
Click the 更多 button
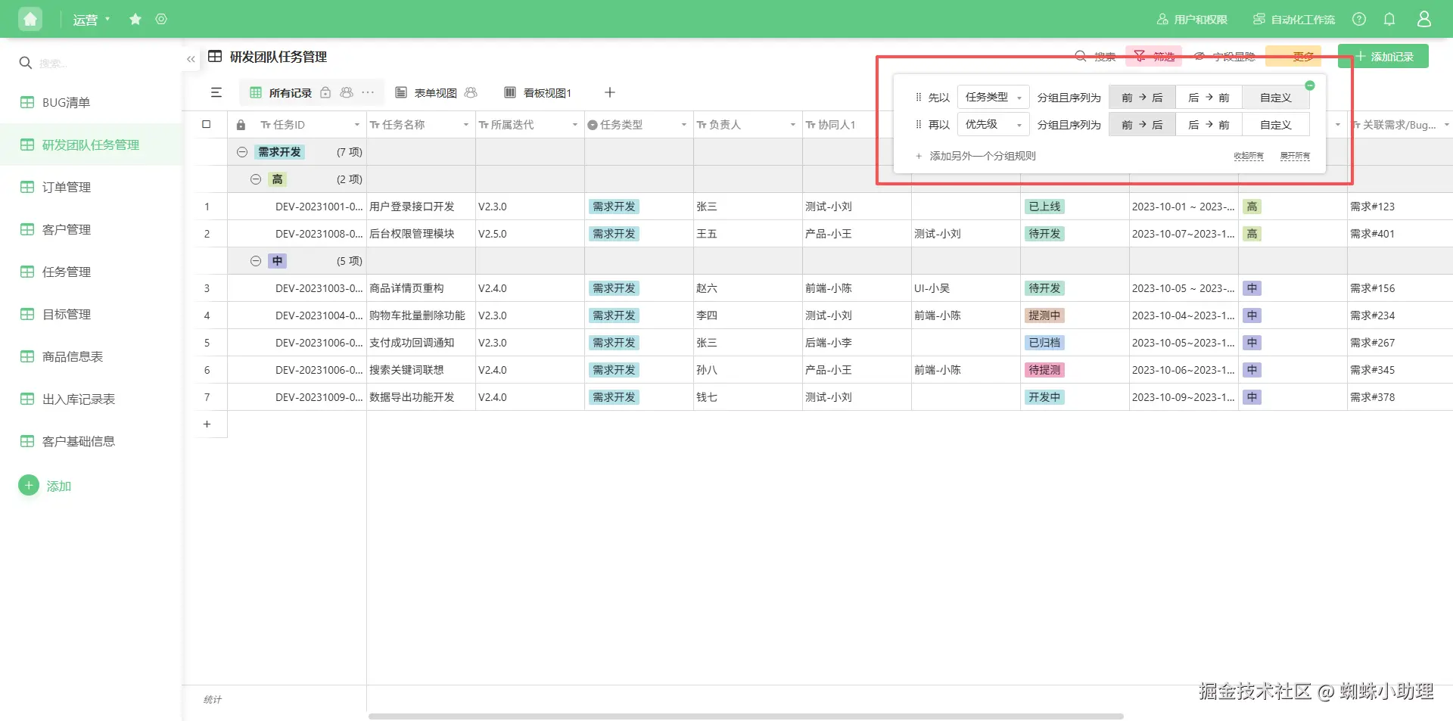[1294, 56]
